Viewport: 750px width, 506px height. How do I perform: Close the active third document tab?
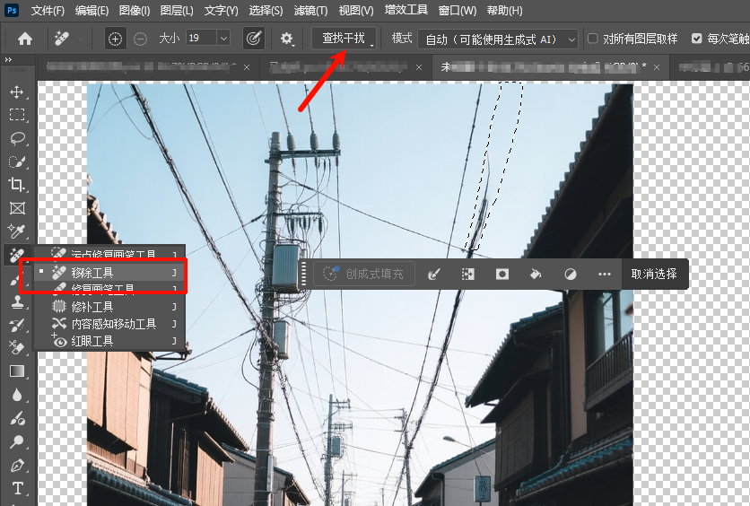657,67
